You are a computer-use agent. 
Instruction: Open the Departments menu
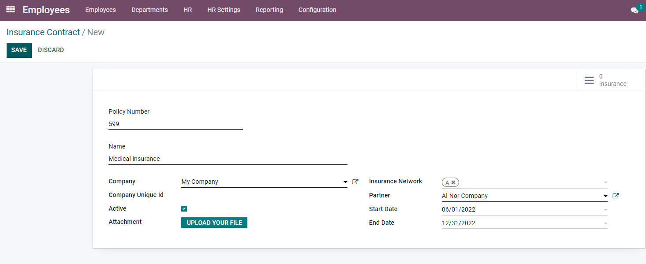pos(149,10)
